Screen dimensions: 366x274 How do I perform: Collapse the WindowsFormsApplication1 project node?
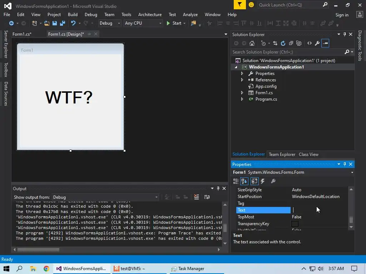coord(236,67)
